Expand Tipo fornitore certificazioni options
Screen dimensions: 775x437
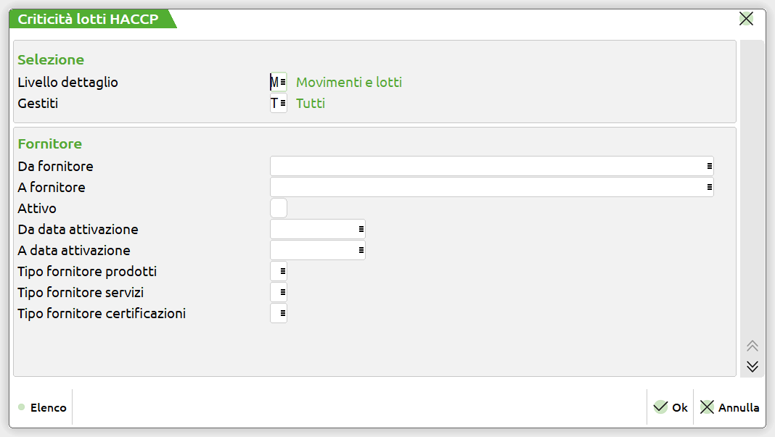282,314
